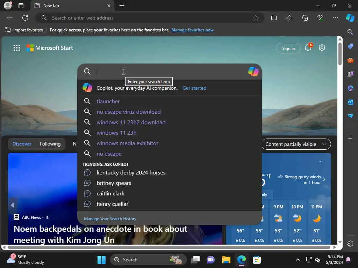This screenshot has width=358, height=268.
Task: Click the Sign in button
Action: pyautogui.click(x=288, y=48)
